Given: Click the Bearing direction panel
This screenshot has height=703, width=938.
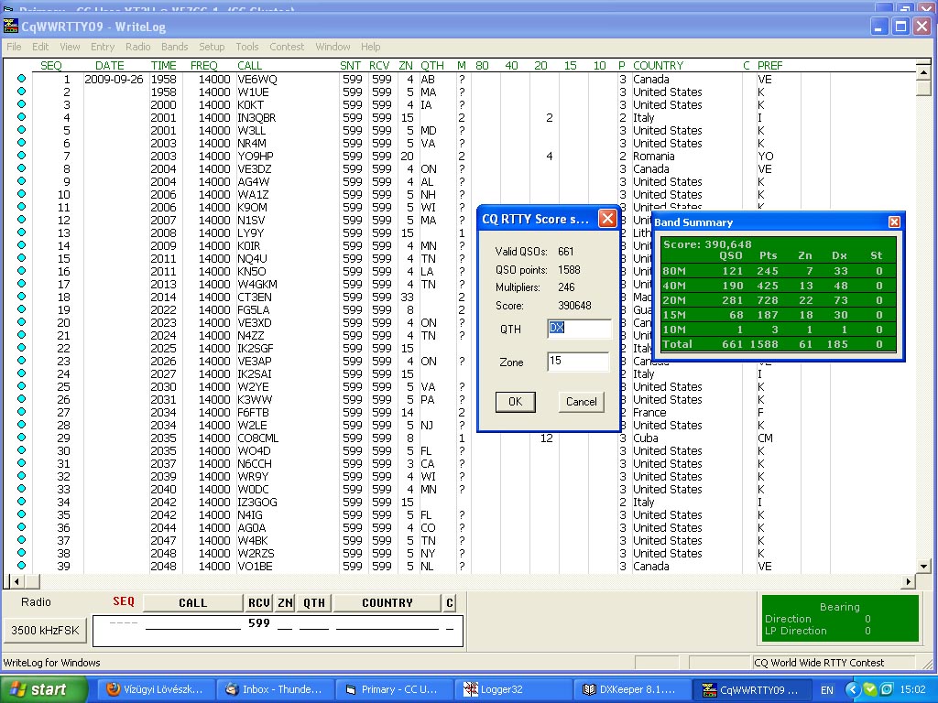Looking at the screenshot, I should [x=840, y=619].
